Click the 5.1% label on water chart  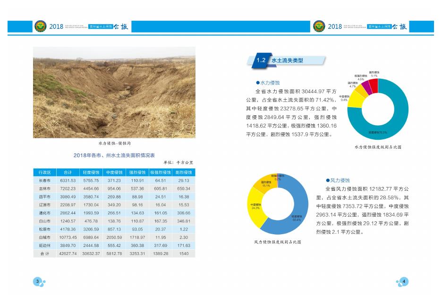coord(374,76)
